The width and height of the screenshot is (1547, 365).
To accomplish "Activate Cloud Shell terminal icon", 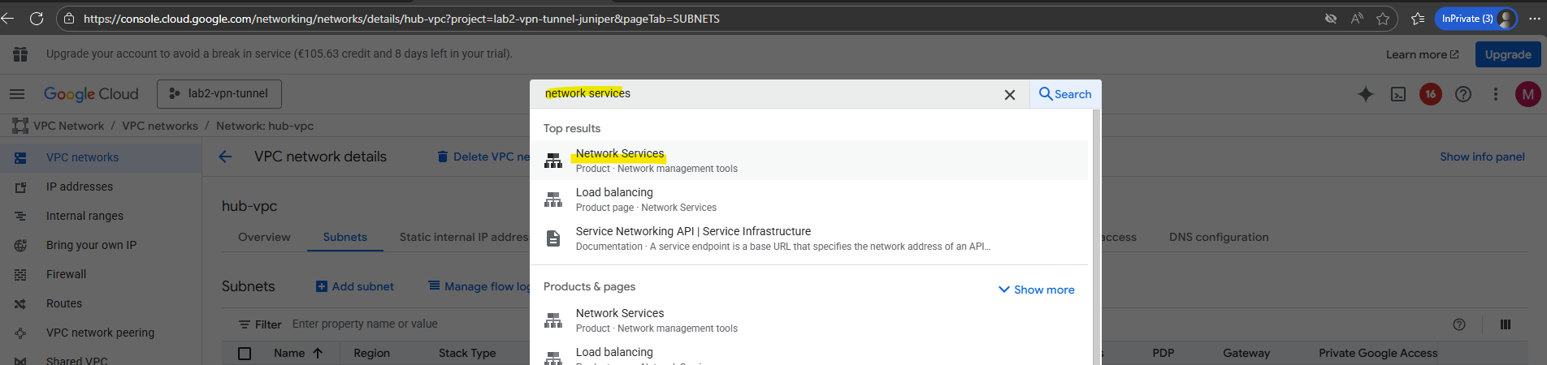I will 1398,94.
